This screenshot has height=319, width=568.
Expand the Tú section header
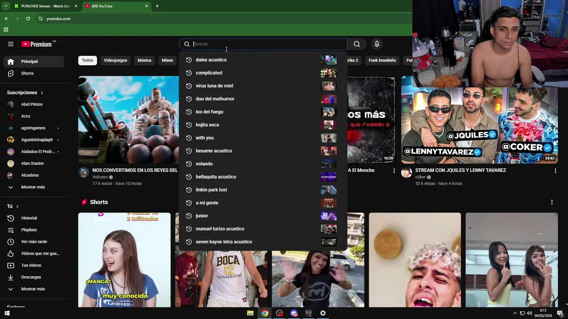pos(13,206)
